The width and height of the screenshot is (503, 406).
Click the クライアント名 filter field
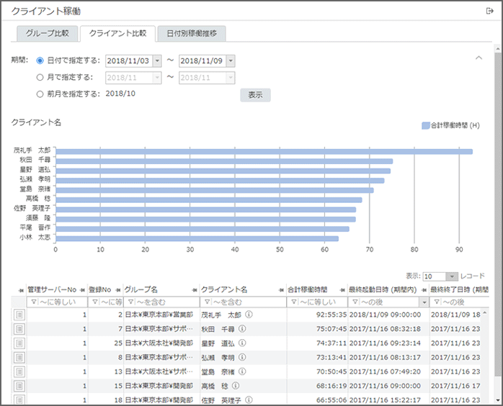(x=243, y=302)
